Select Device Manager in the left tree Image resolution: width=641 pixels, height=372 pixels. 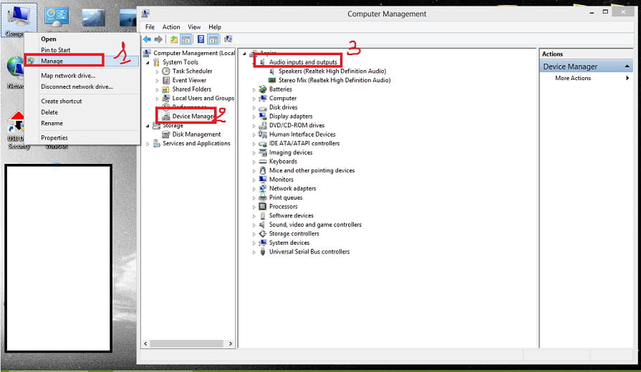[193, 116]
